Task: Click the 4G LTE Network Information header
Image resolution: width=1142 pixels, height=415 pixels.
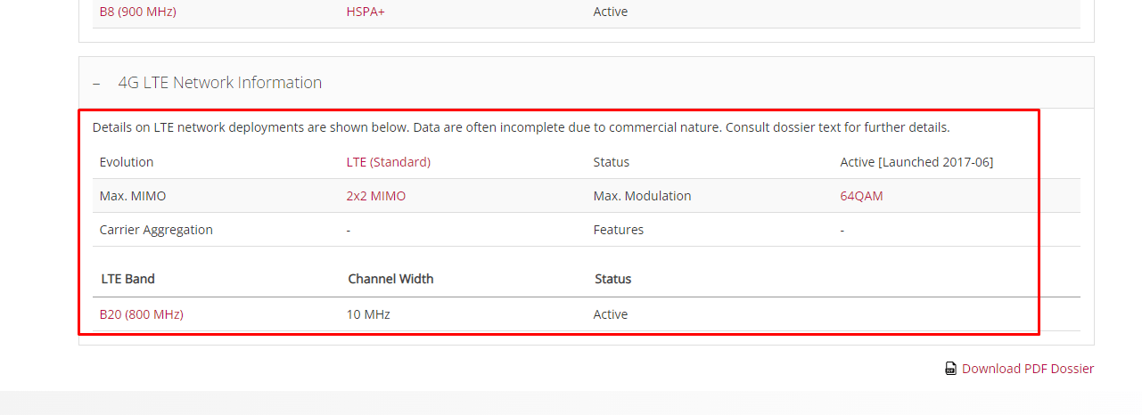Action: click(219, 83)
